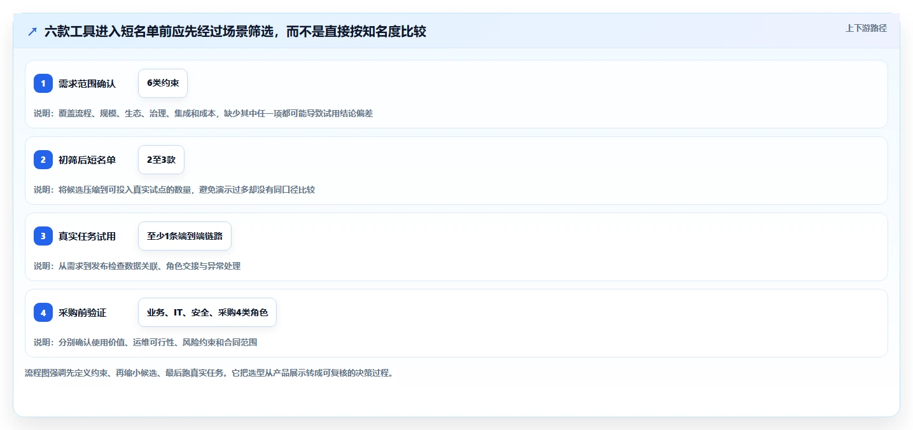
Task: Click the 2至3款 chip
Action: coord(161,160)
